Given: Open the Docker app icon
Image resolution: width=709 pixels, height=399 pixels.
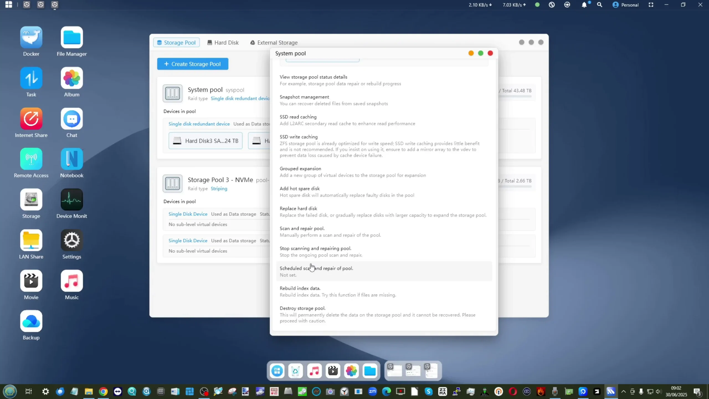Looking at the screenshot, I should pyautogui.click(x=31, y=37).
